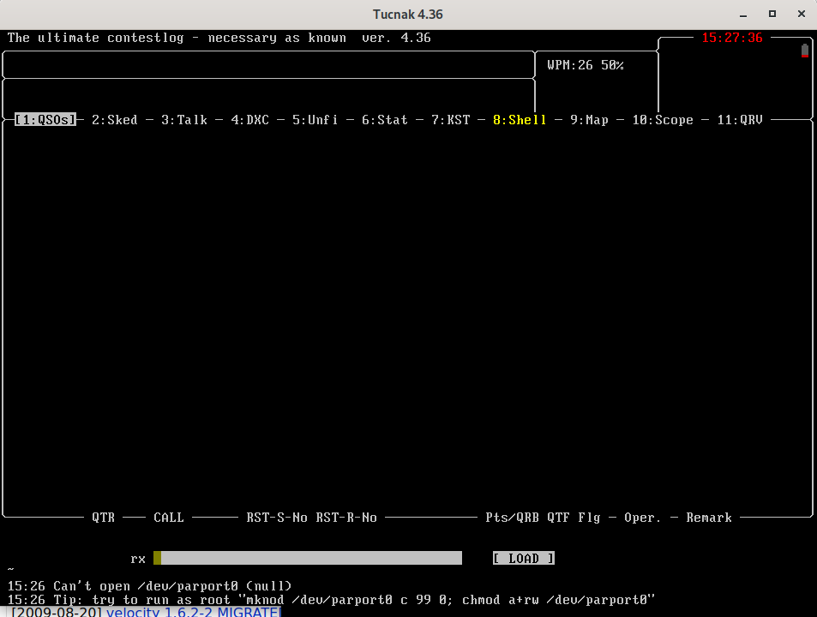Click the RST-S-No column header
This screenshot has width=817, height=617.
coord(277,518)
